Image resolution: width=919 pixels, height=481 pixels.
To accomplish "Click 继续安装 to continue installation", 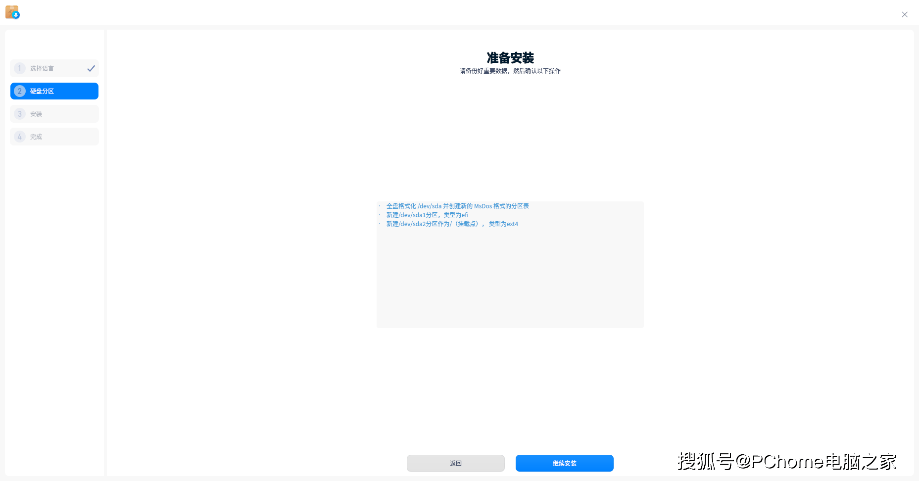I will pos(565,463).
